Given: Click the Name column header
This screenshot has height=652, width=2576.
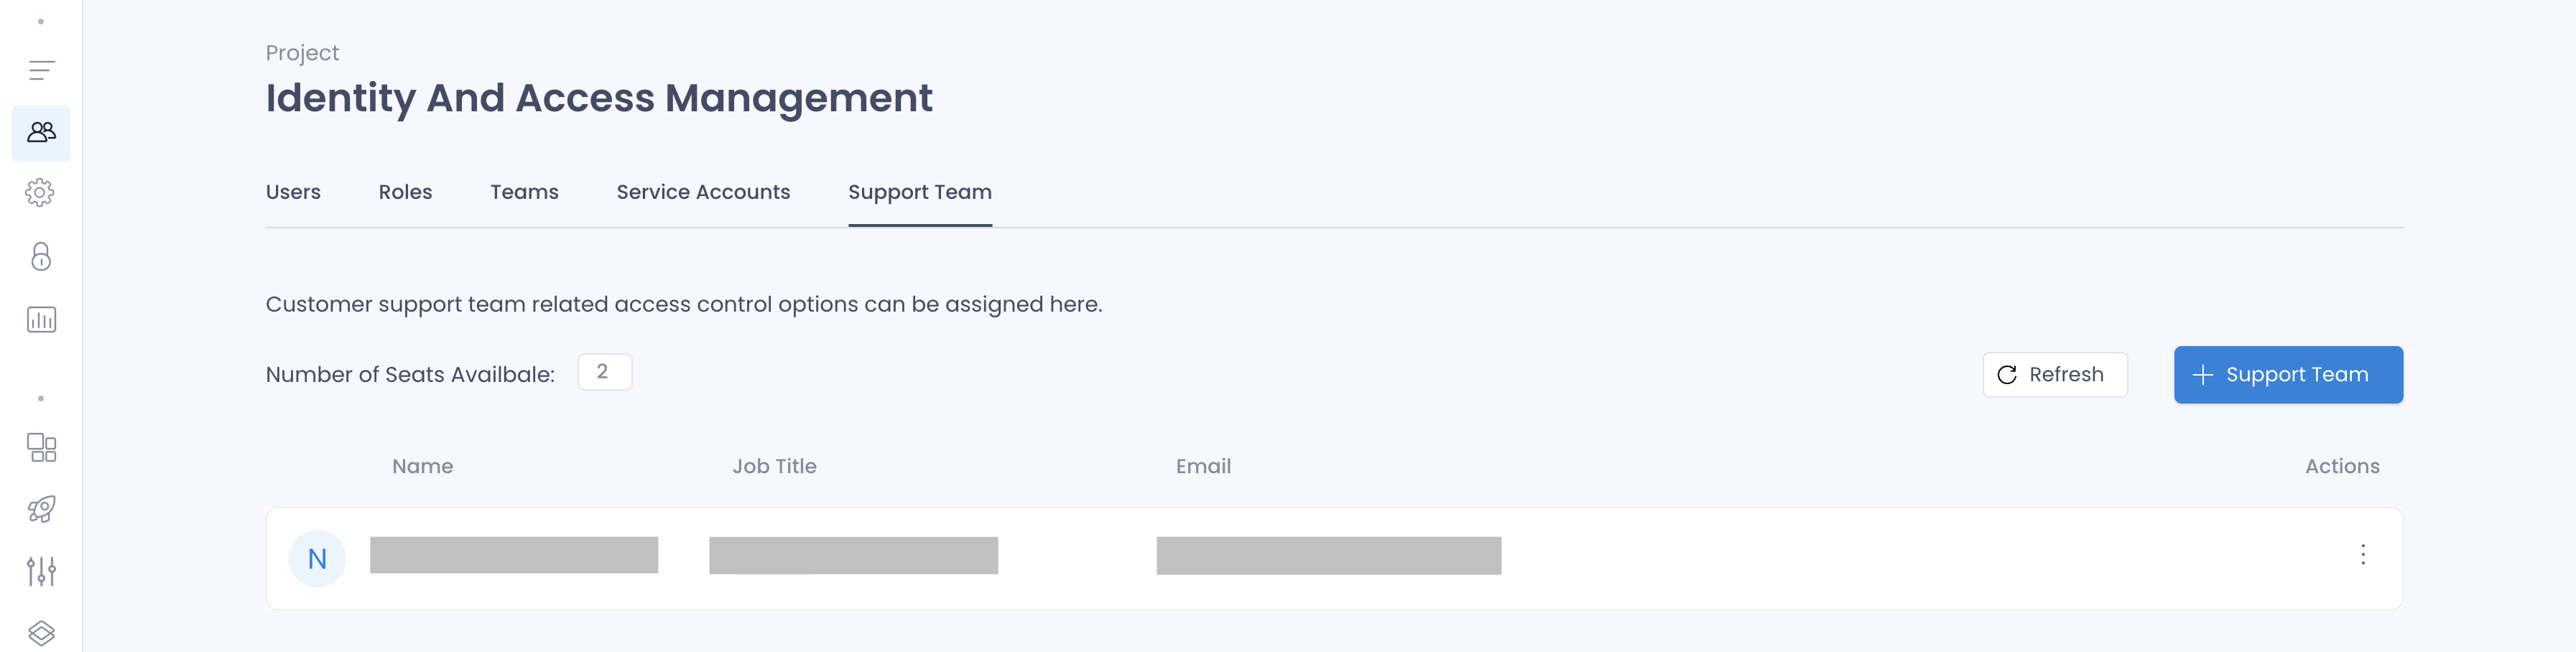Looking at the screenshot, I should (422, 467).
